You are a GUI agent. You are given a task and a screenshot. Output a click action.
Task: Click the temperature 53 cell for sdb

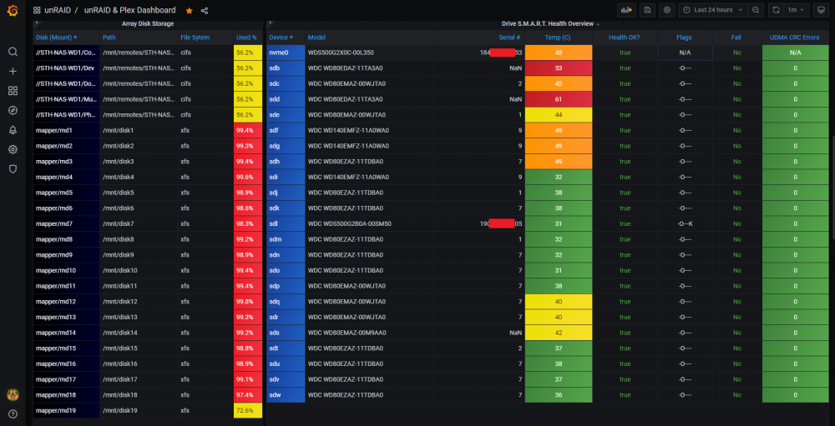coord(559,68)
